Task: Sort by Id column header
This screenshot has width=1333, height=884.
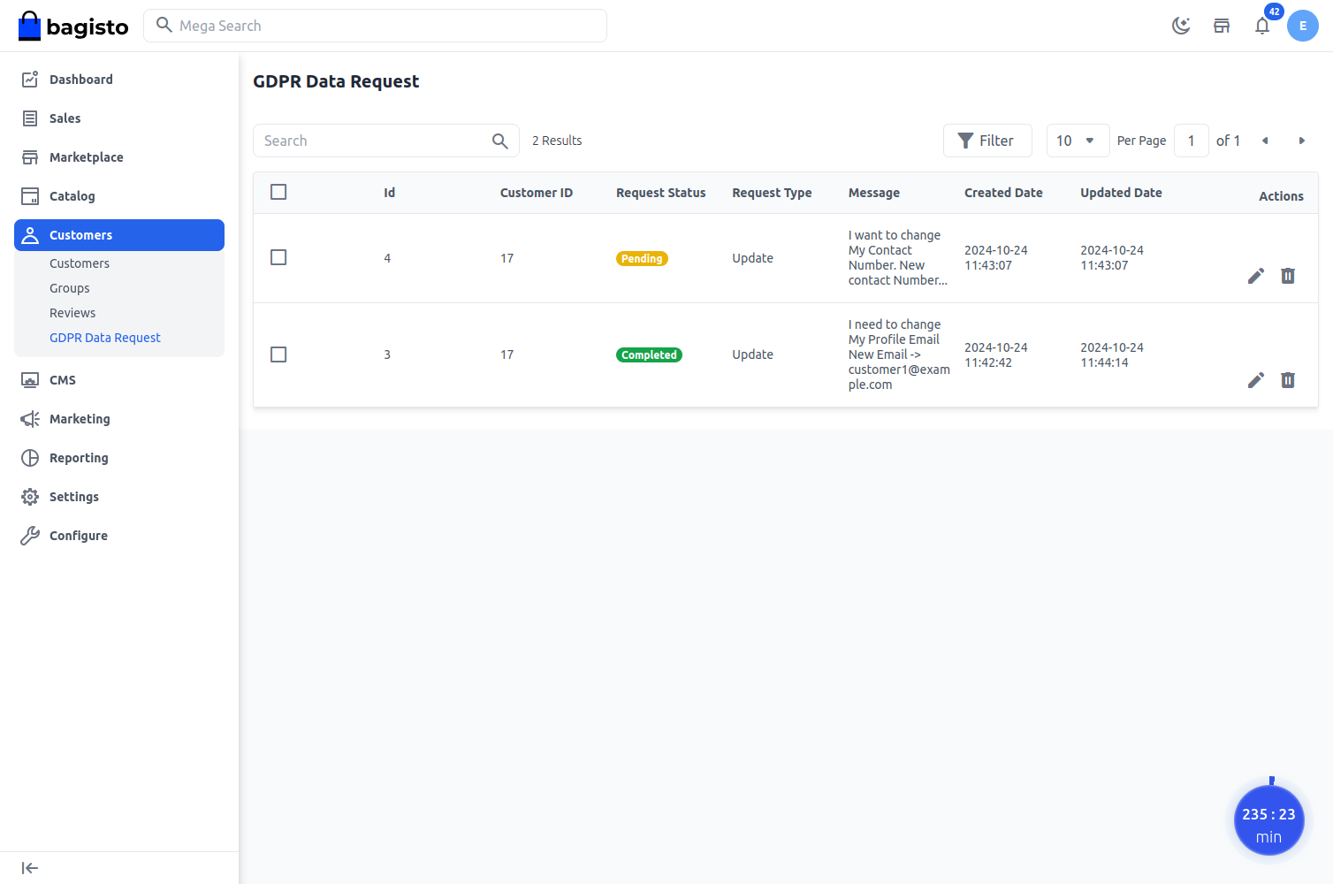Action: (389, 193)
